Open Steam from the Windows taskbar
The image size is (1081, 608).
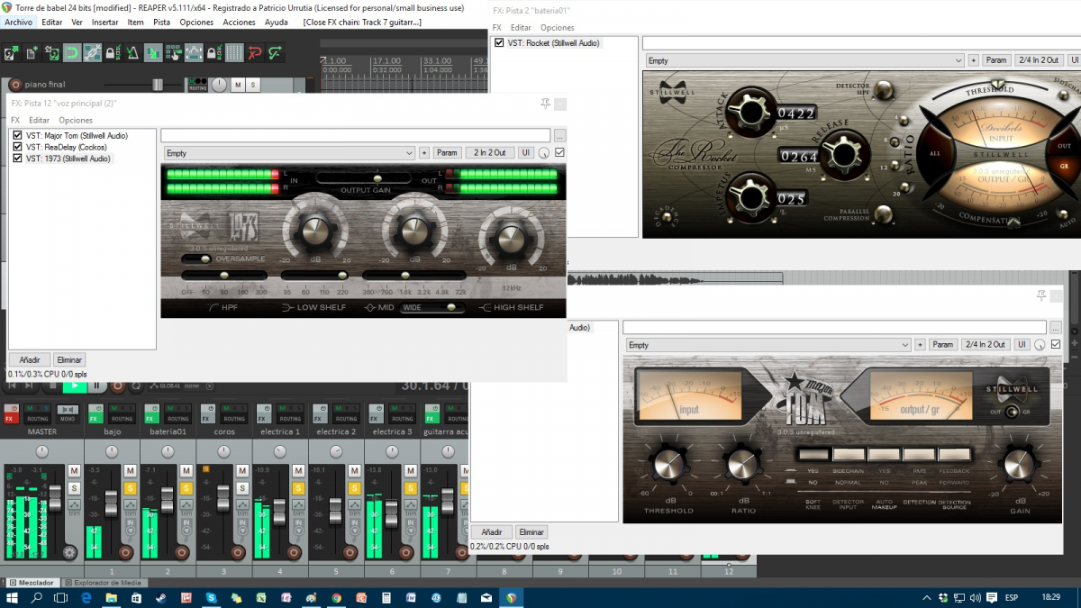[x=162, y=597]
